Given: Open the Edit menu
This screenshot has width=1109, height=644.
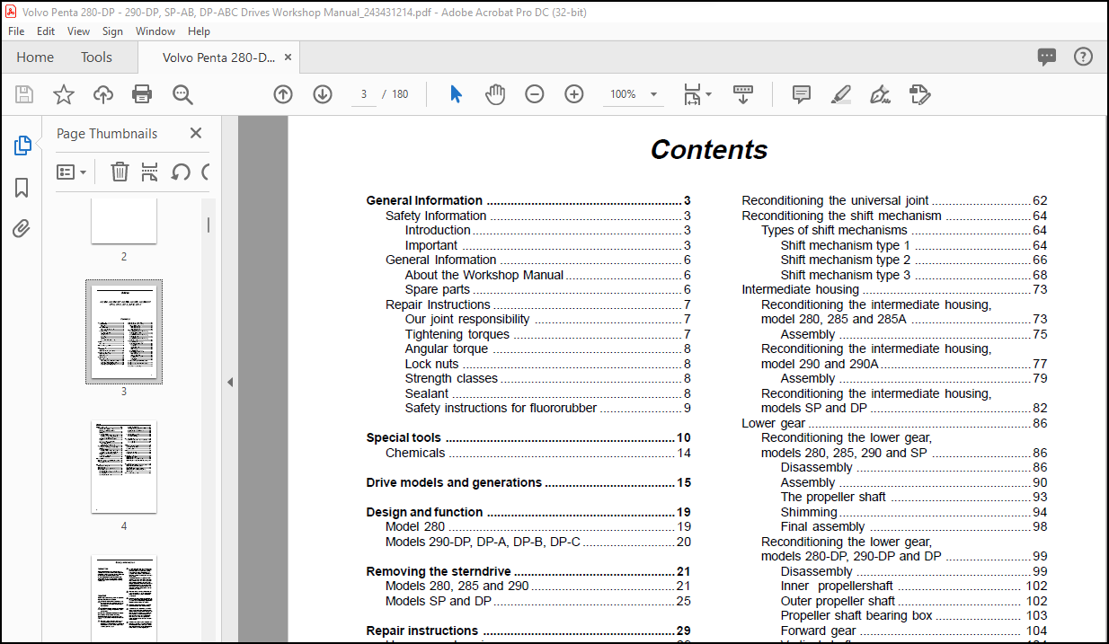Looking at the screenshot, I should coord(46,31).
